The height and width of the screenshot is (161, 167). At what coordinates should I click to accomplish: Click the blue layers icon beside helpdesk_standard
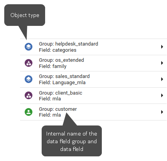click(x=29, y=47)
